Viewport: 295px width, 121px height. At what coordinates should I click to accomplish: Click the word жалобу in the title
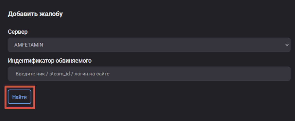[51, 14]
